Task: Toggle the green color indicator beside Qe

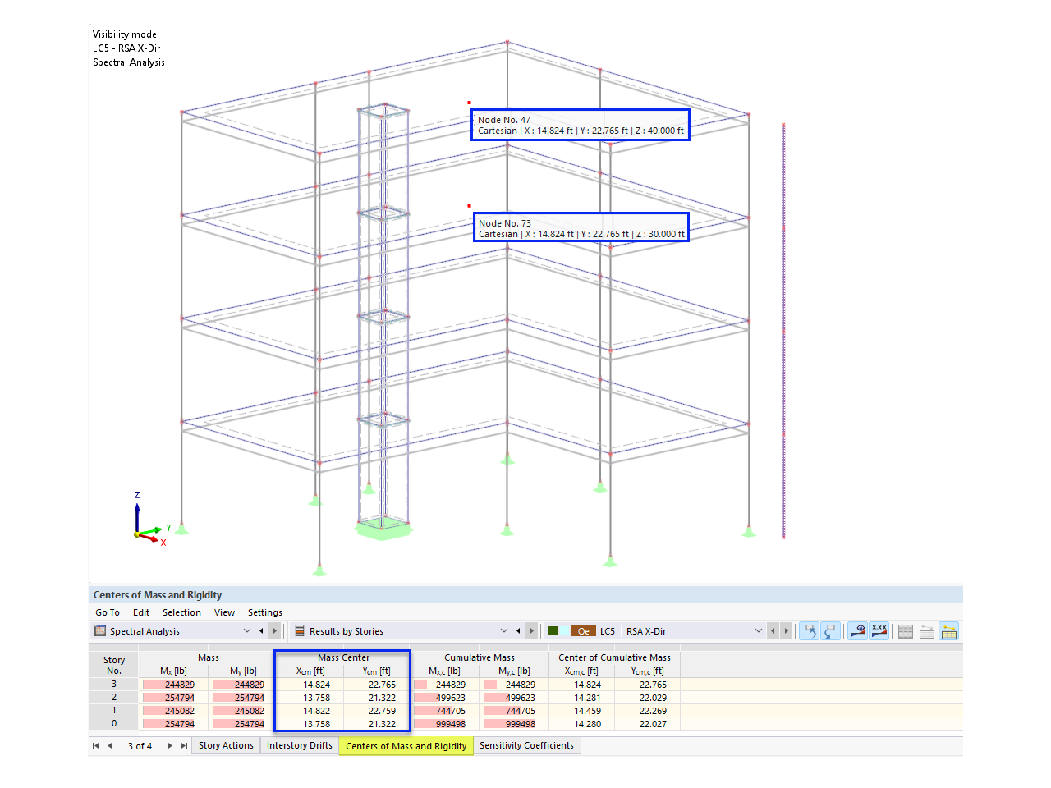Action: click(554, 630)
